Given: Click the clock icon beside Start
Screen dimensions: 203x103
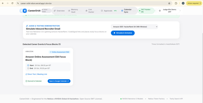Looking at the screenshot, I should 28,65.
